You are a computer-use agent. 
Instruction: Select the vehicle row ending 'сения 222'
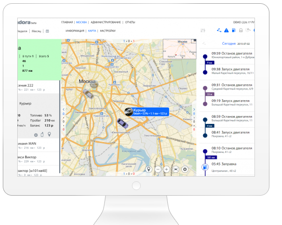pos(39,87)
